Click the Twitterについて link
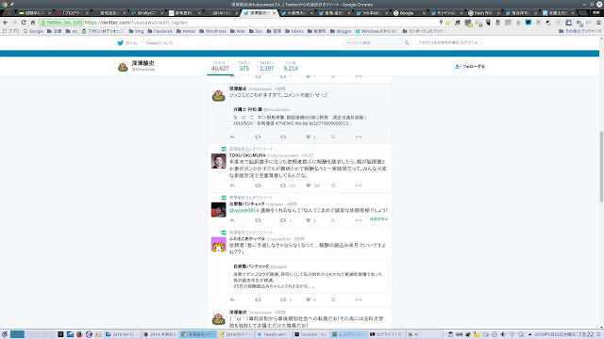 (x=159, y=43)
